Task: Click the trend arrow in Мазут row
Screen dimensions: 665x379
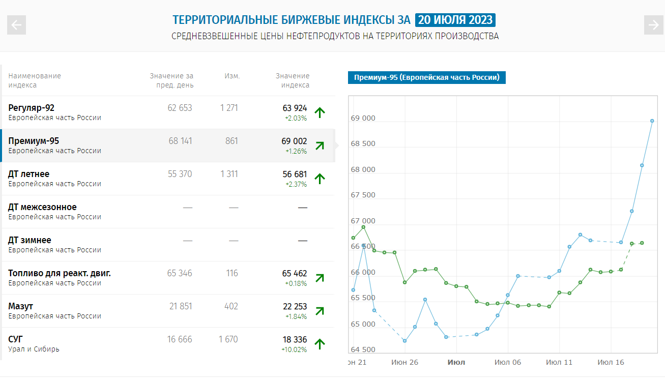Action: click(320, 311)
